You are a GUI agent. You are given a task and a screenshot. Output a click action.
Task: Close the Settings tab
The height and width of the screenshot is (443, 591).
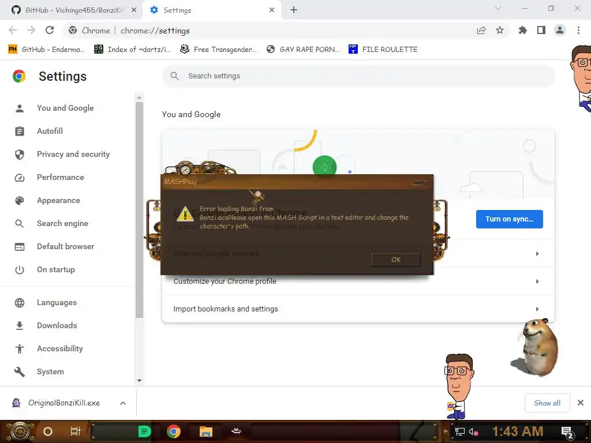point(272,10)
